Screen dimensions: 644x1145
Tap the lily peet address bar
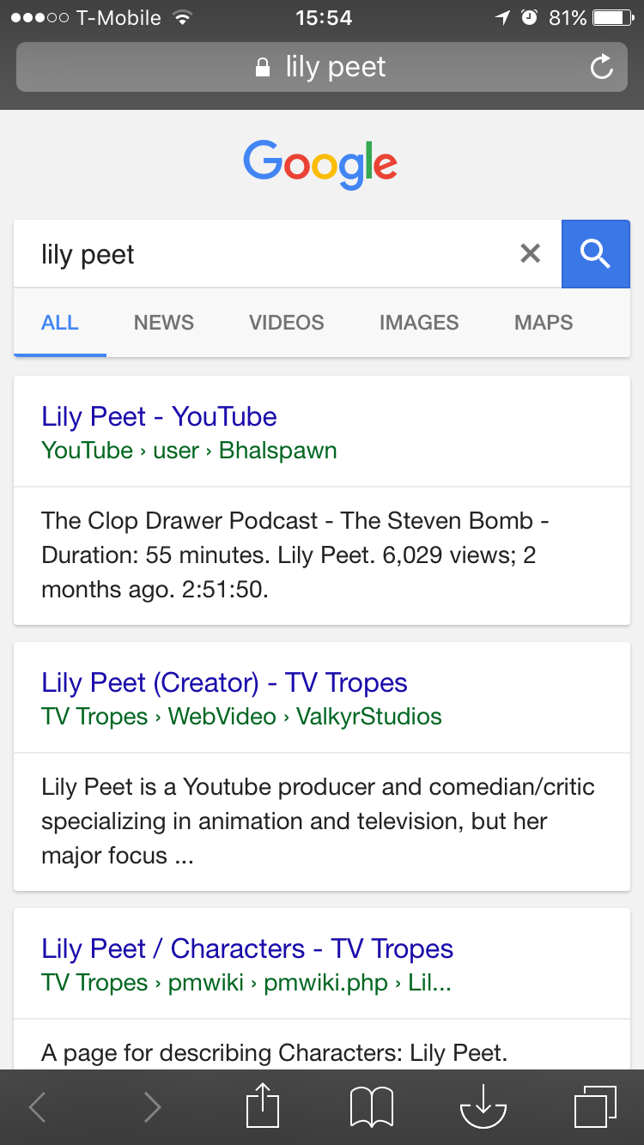click(322, 66)
